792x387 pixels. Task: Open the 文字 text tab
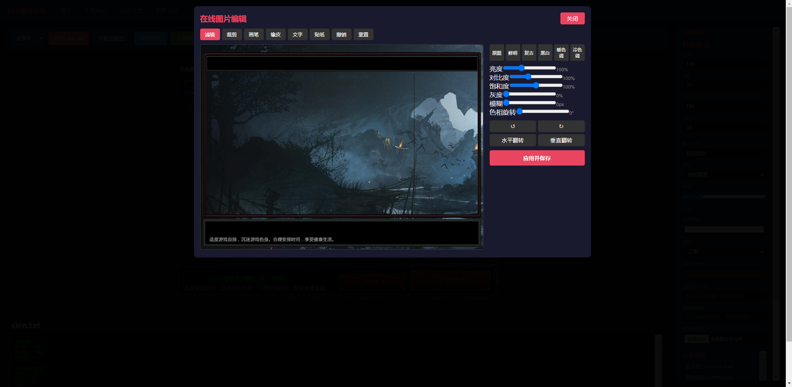pyautogui.click(x=297, y=34)
